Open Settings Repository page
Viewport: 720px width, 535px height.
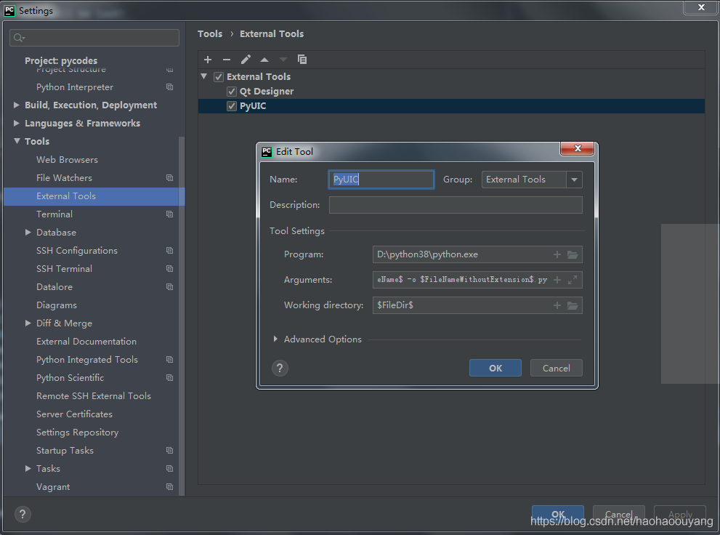[77, 433]
